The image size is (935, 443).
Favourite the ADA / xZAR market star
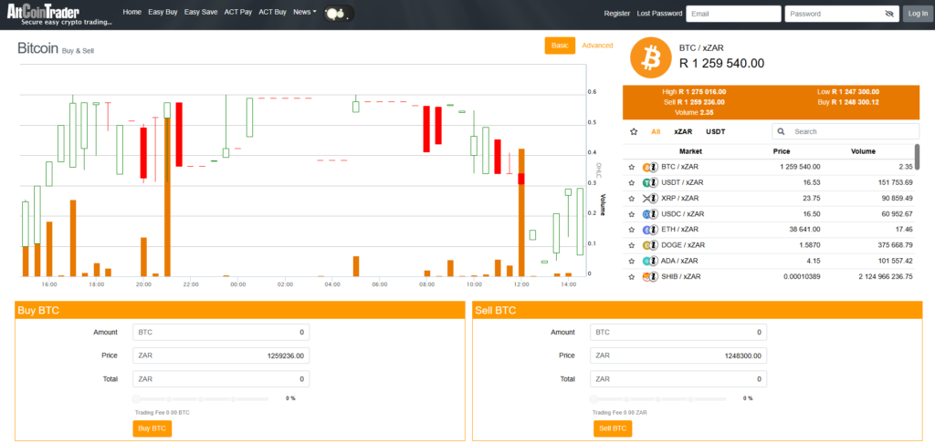[632, 261]
